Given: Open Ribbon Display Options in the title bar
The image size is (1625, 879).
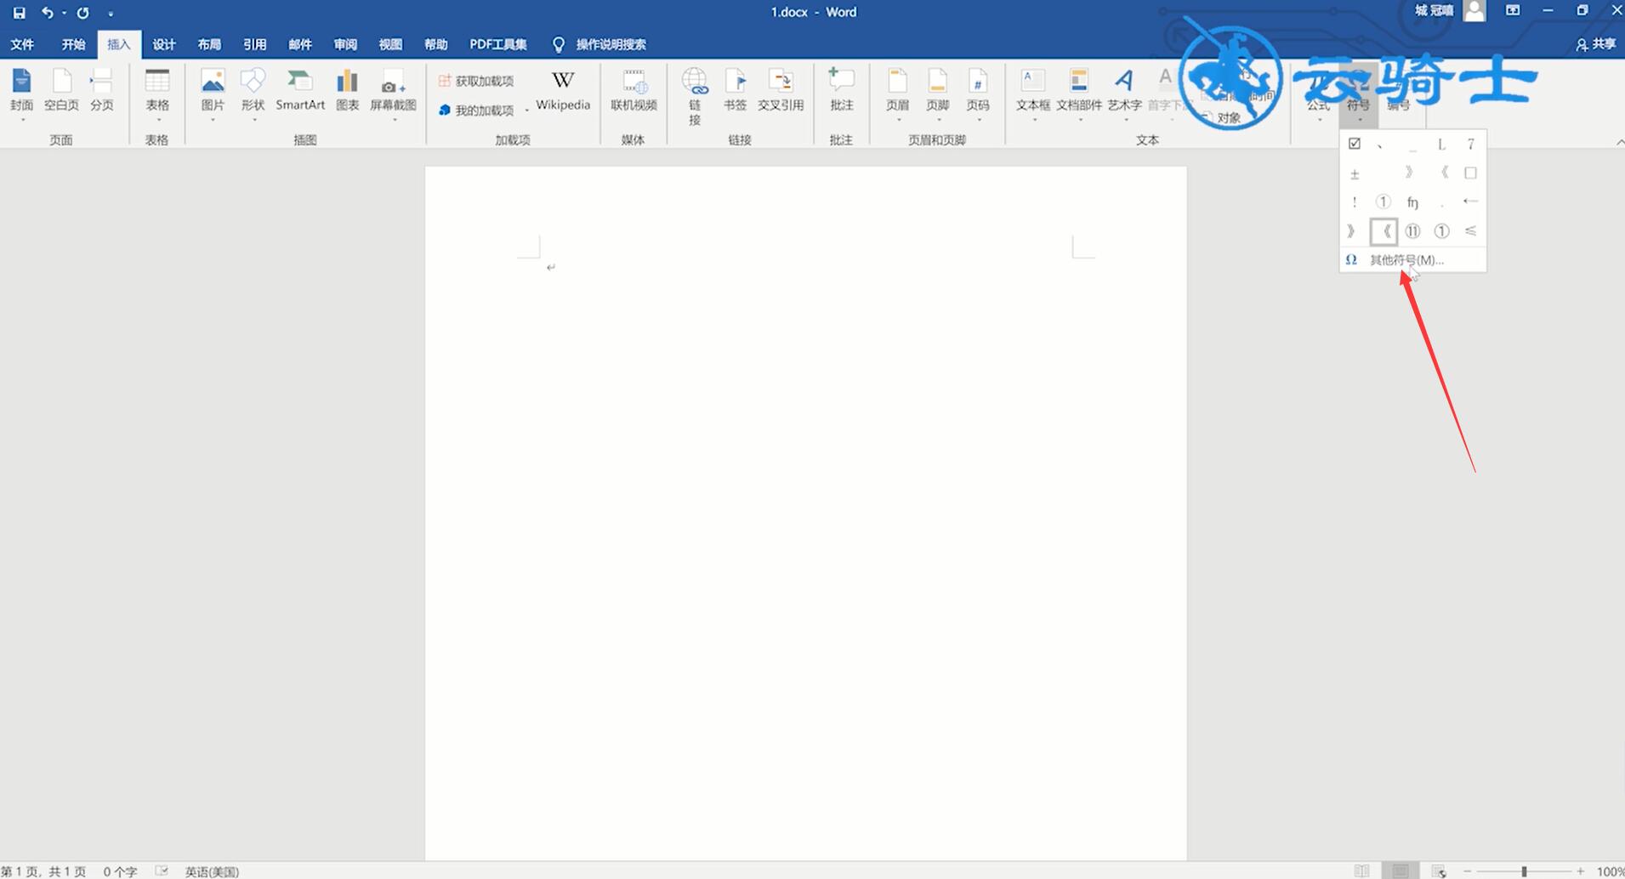Looking at the screenshot, I should click(x=1513, y=11).
